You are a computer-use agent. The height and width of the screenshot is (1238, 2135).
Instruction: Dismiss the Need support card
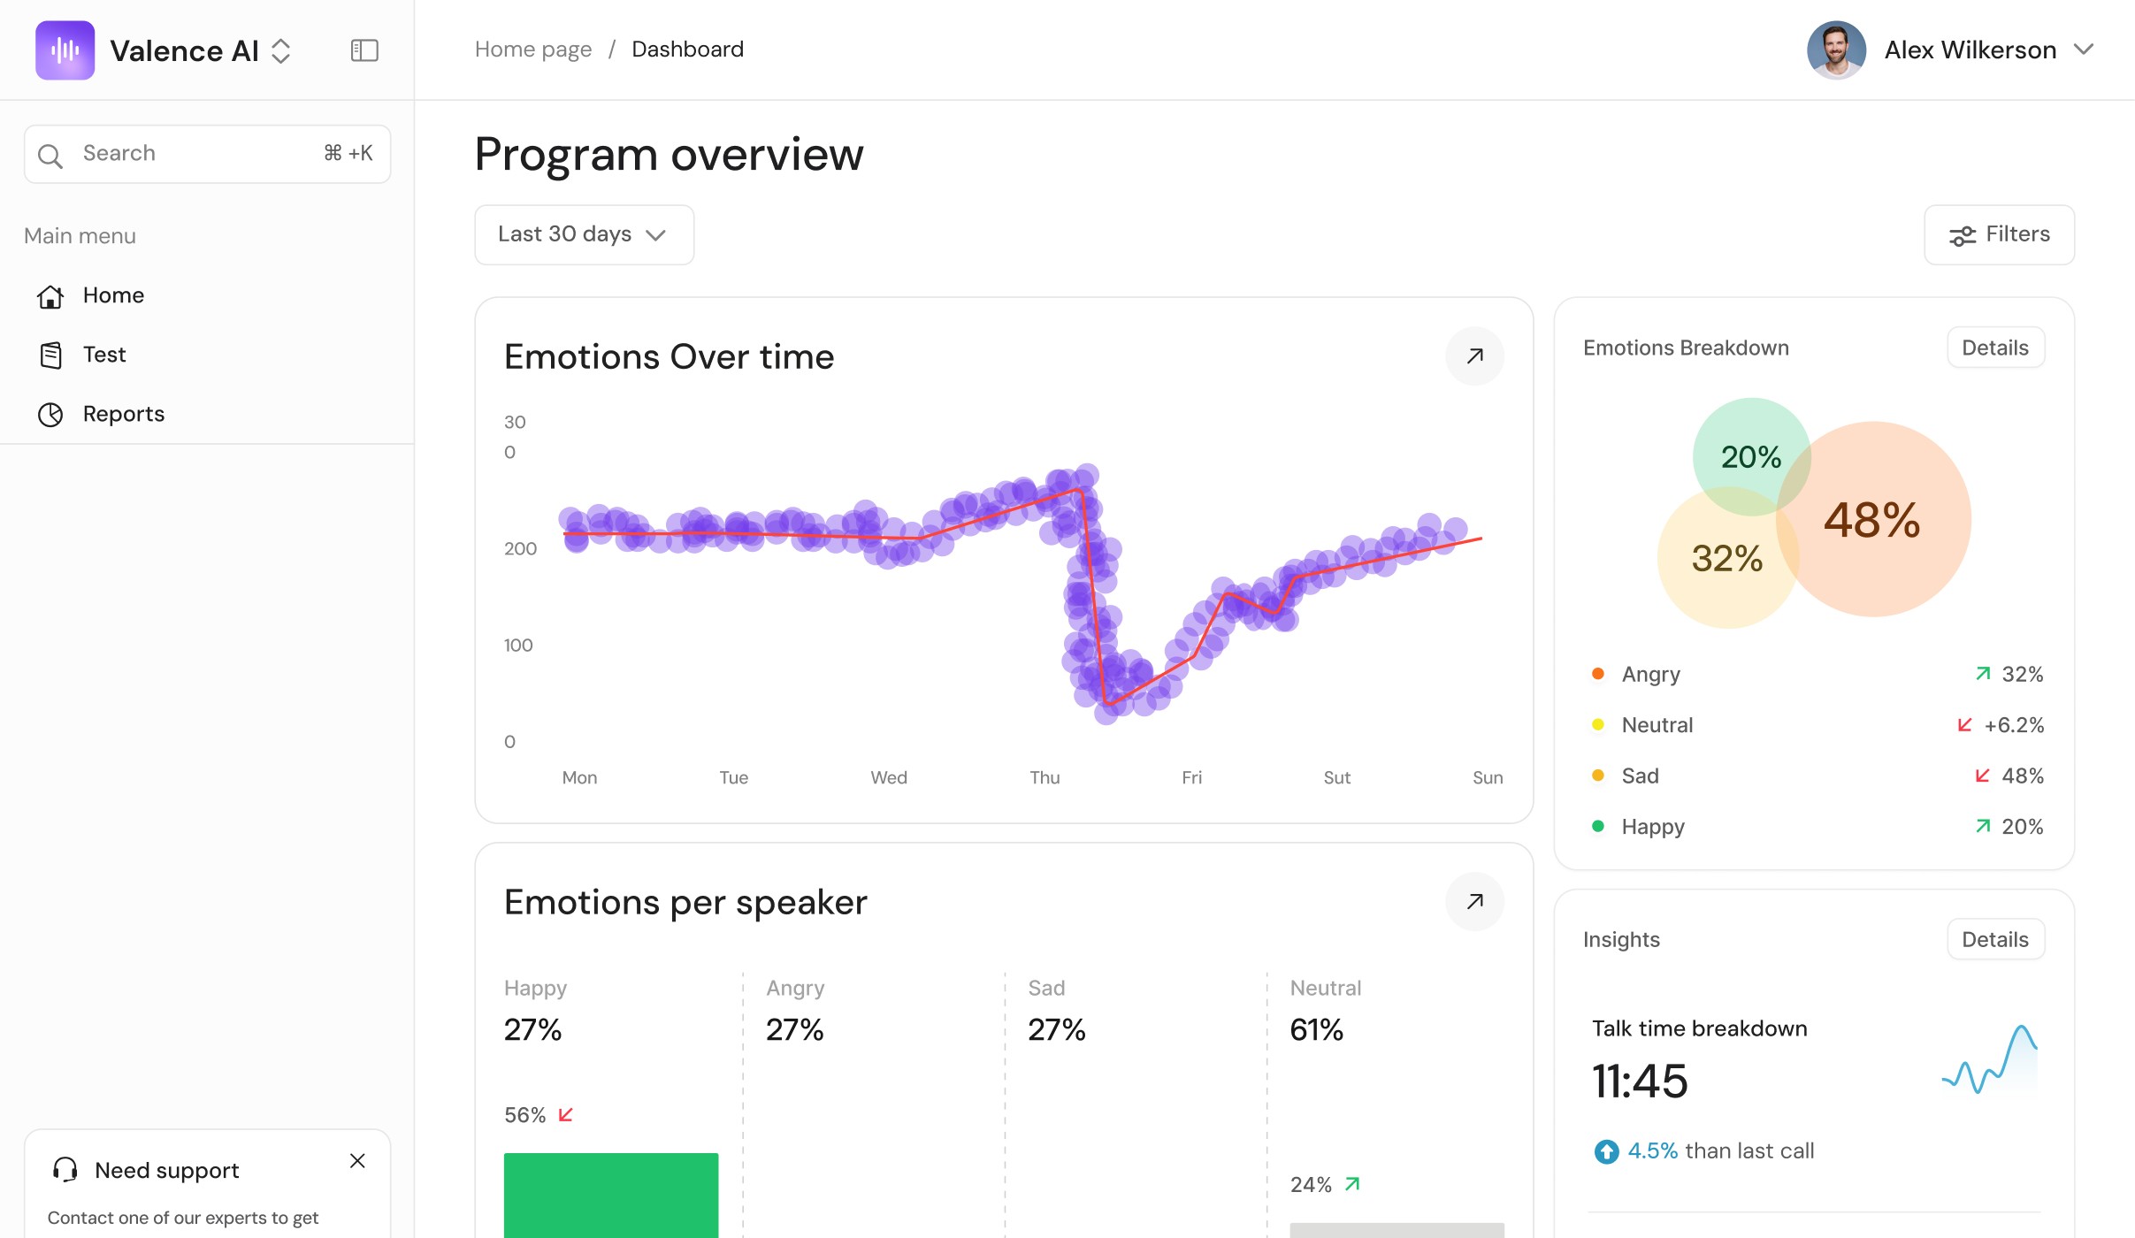357,1161
